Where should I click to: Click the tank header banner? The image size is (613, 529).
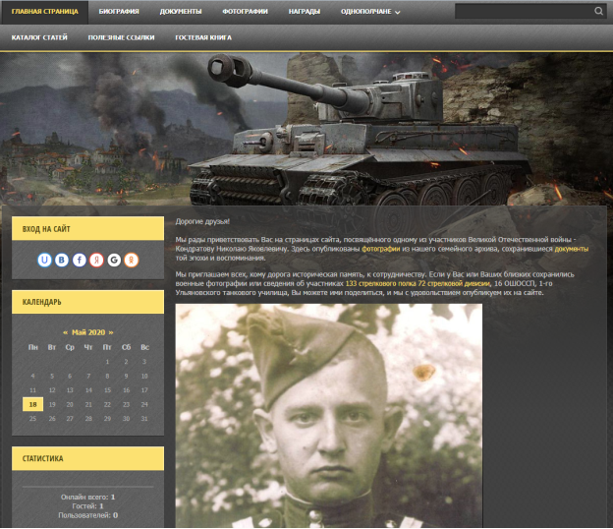306,129
